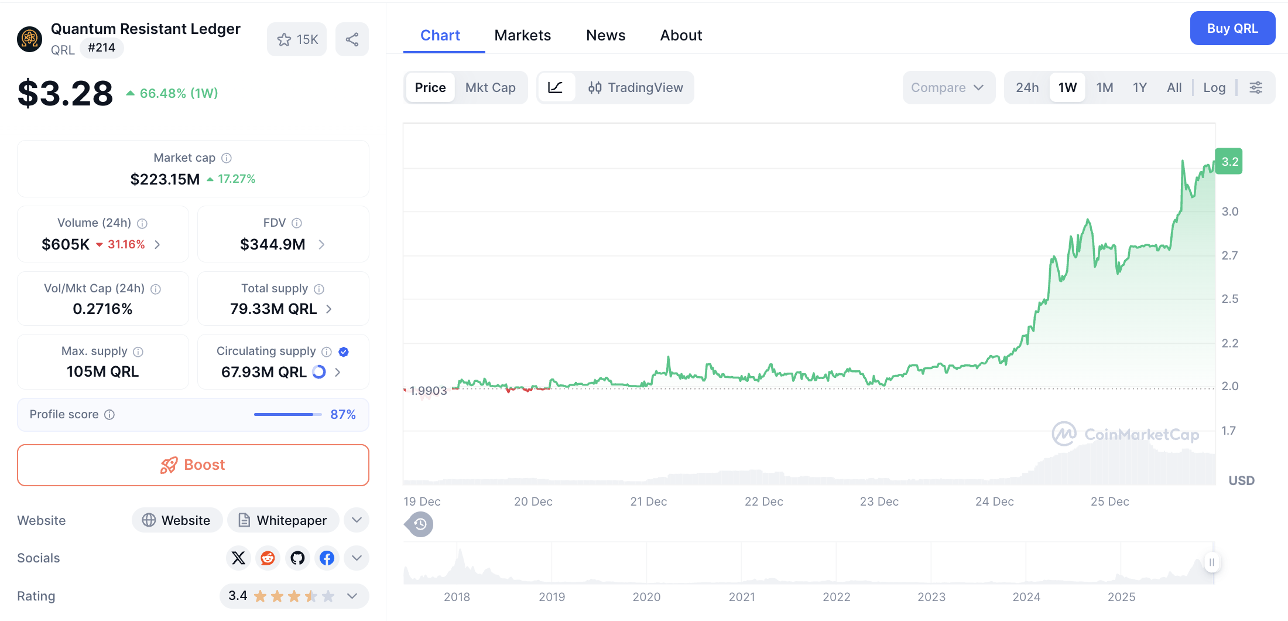Viewport: 1288px width, 621px height.
Task: Switch to TradingView chart mode
Action: click(x=636, y=88)
